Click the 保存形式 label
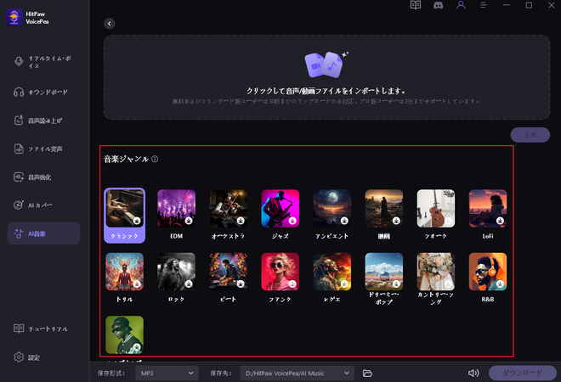The image size is (561, 382). (x=110, y=373)
